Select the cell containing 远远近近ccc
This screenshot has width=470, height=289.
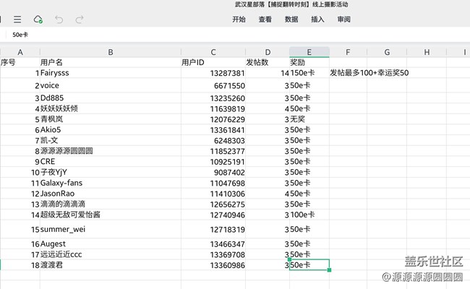[111, 254]
